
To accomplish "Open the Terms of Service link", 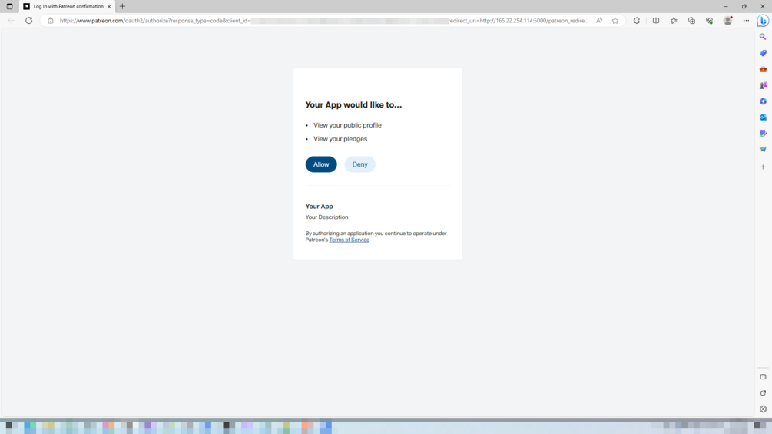I will [x=349, y=240].
